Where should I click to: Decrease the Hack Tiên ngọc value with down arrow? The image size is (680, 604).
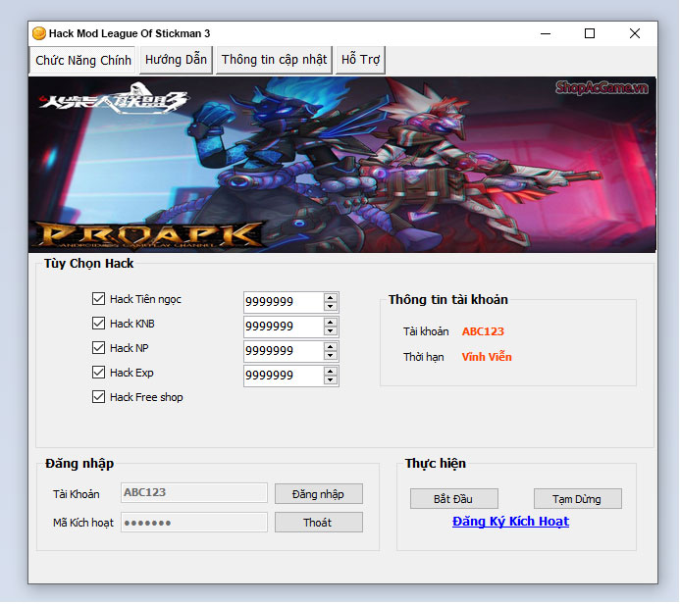(x=331, y=306)
